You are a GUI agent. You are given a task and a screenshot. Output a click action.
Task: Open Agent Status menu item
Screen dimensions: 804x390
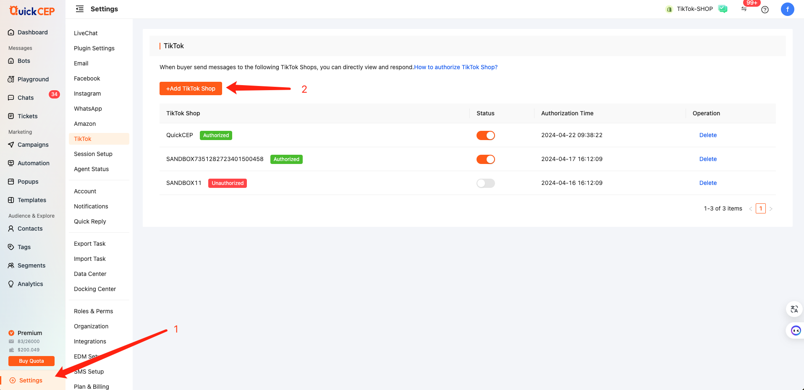(91, 169)
